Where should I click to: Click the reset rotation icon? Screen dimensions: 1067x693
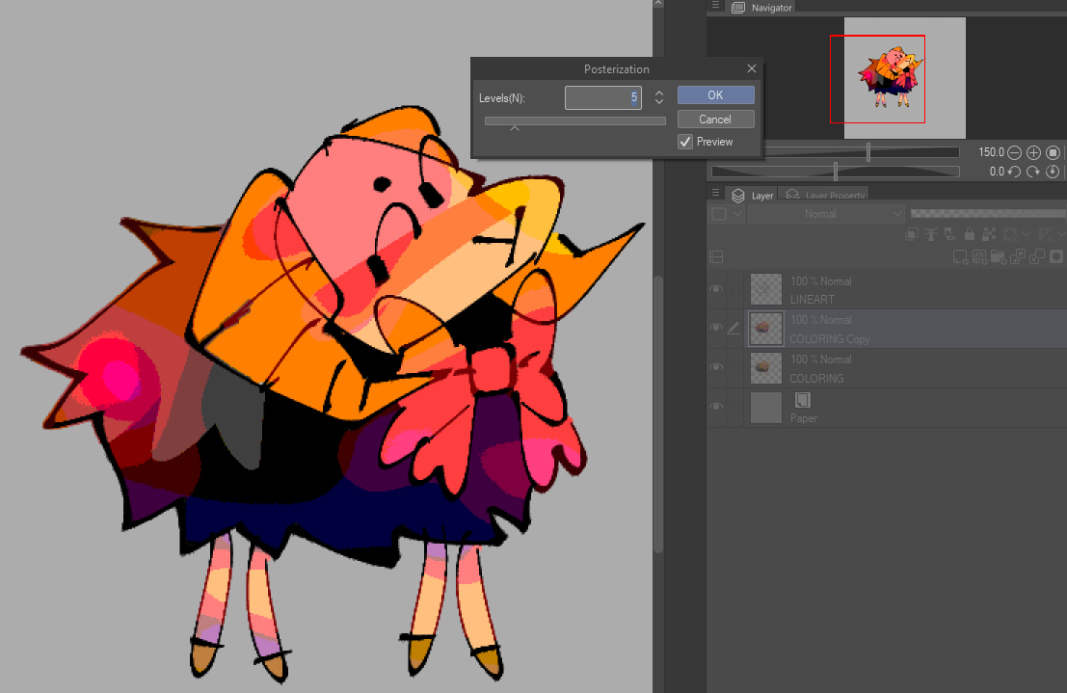[1053, 172]
